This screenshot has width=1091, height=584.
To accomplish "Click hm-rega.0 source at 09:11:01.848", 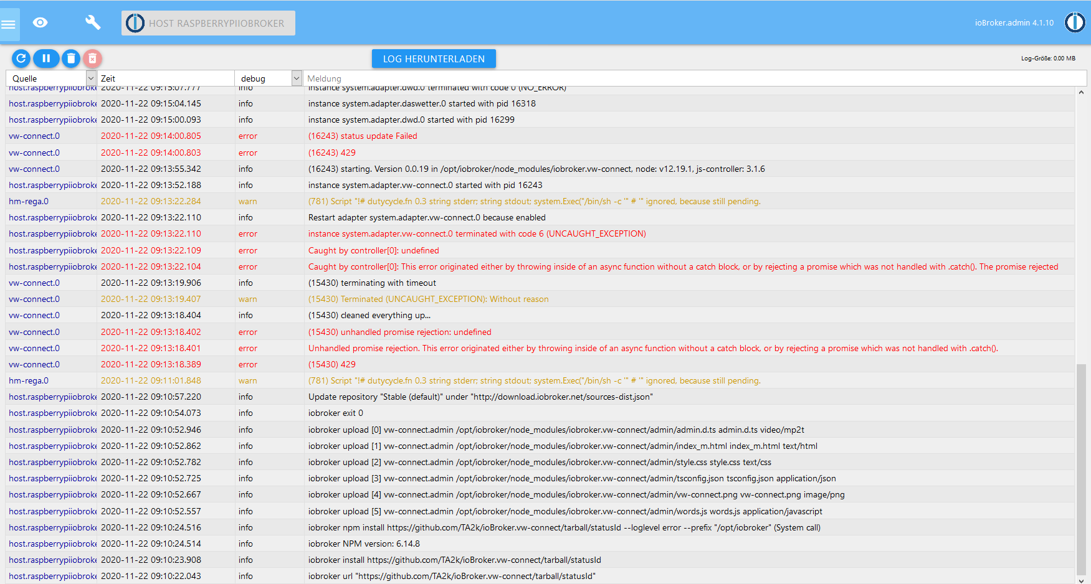I will point(29,380).
